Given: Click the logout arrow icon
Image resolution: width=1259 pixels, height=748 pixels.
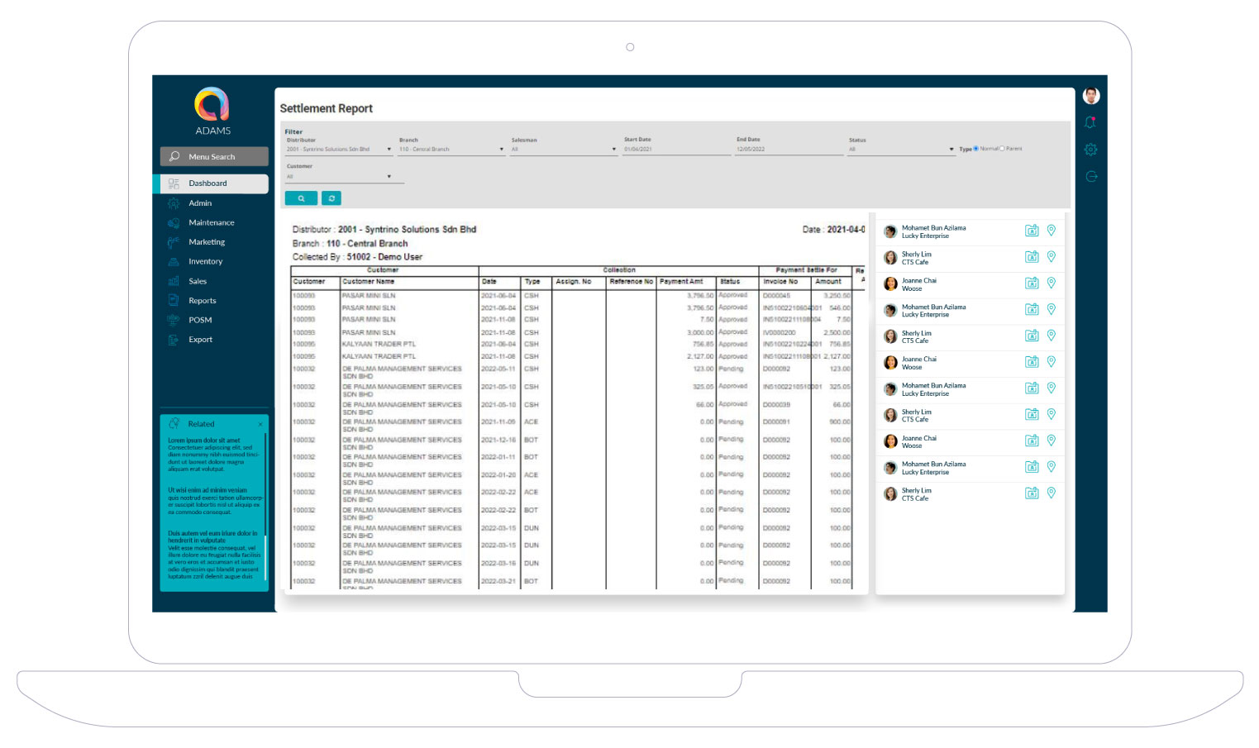Looking at the screenshot, I should (1090, 176).
